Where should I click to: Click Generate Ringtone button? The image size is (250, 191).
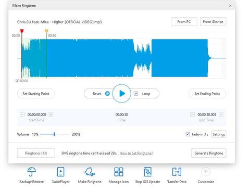coord(209,153)
